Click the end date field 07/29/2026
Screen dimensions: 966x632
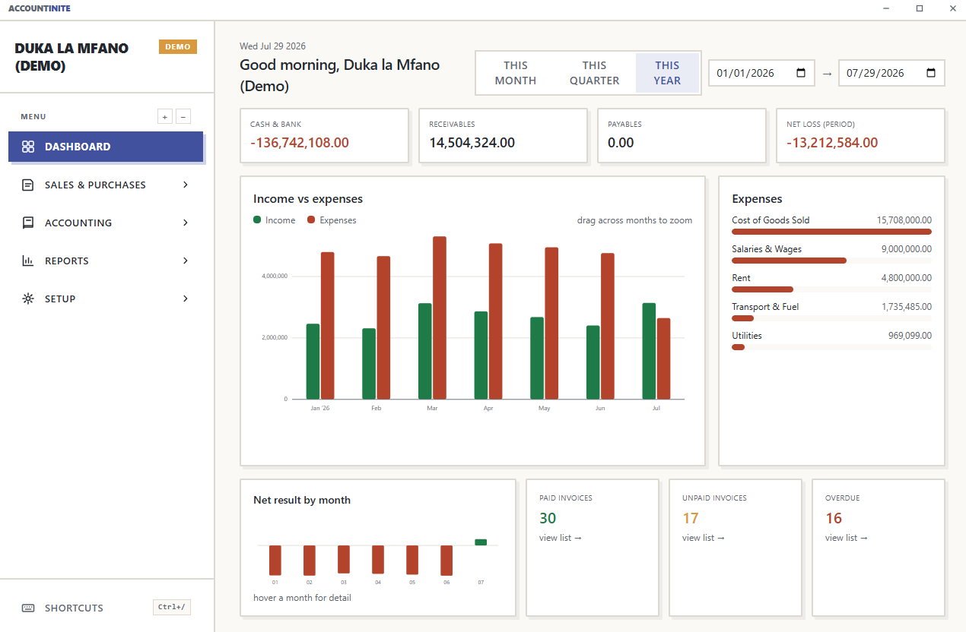891,73
